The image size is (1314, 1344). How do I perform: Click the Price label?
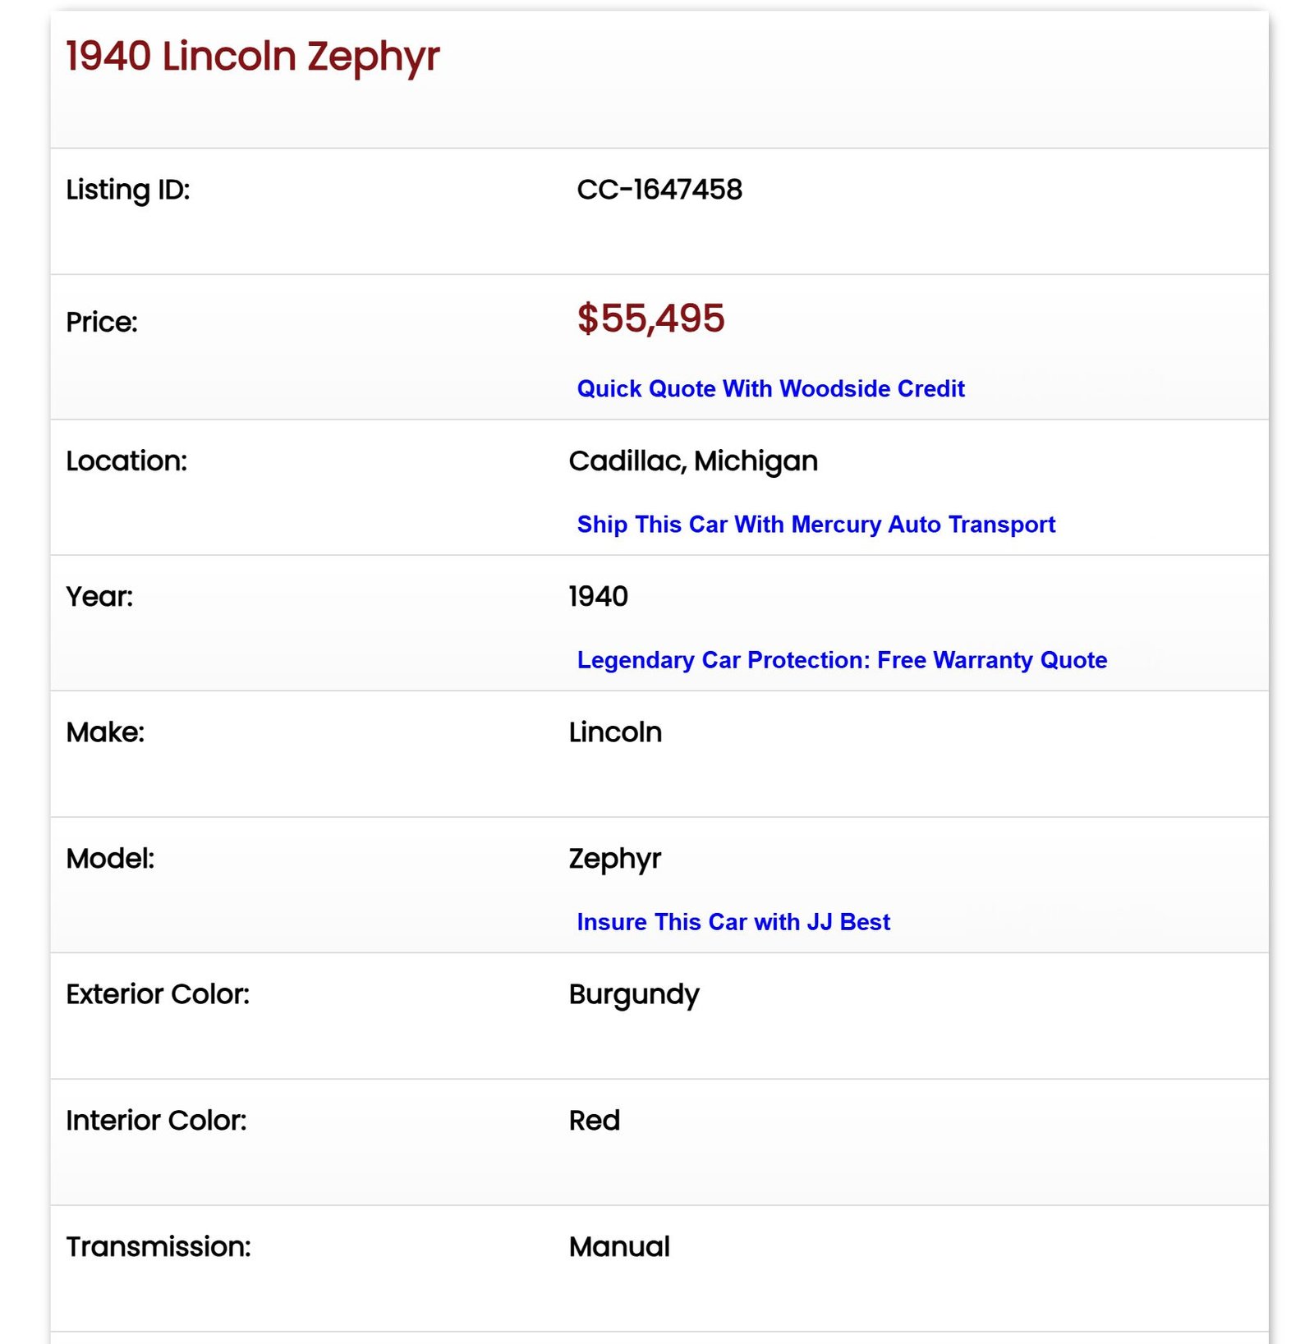click(102, 322)
